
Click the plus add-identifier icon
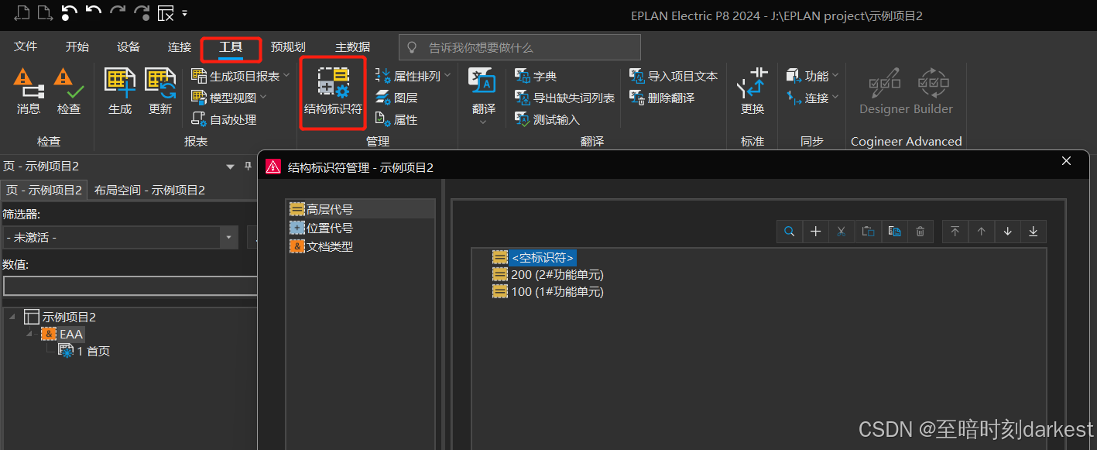tap(816, 231)
